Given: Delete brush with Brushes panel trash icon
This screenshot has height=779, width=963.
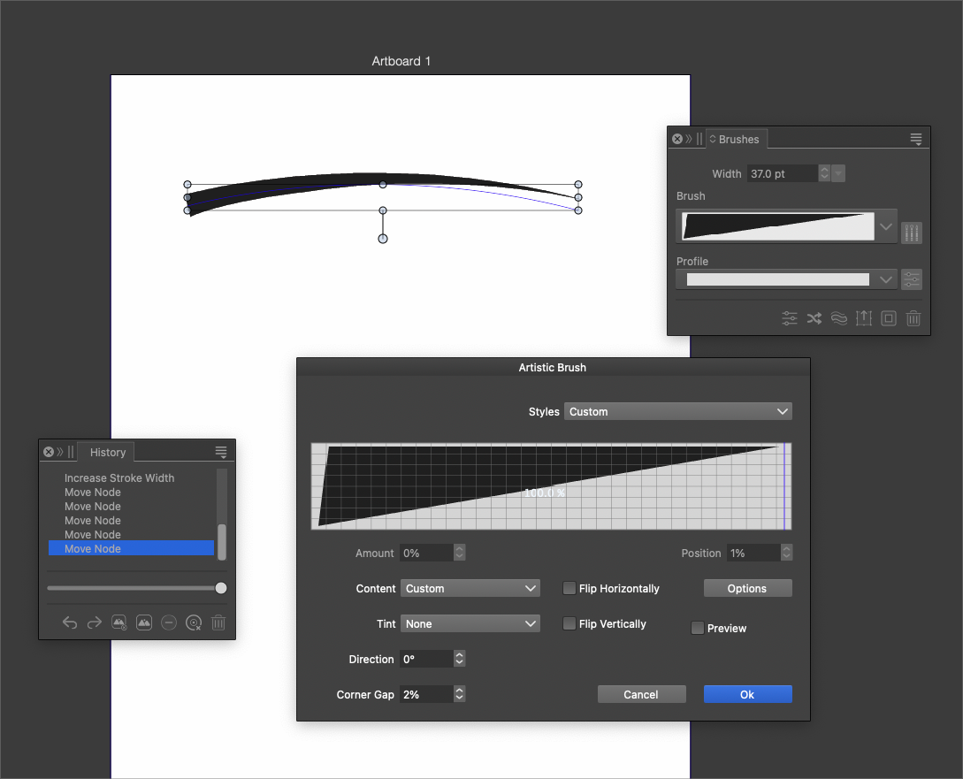Looking at the screenshot, I should 913,318.
